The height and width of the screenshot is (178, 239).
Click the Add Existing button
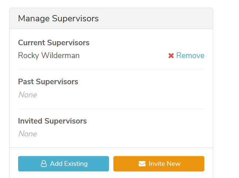64,164
